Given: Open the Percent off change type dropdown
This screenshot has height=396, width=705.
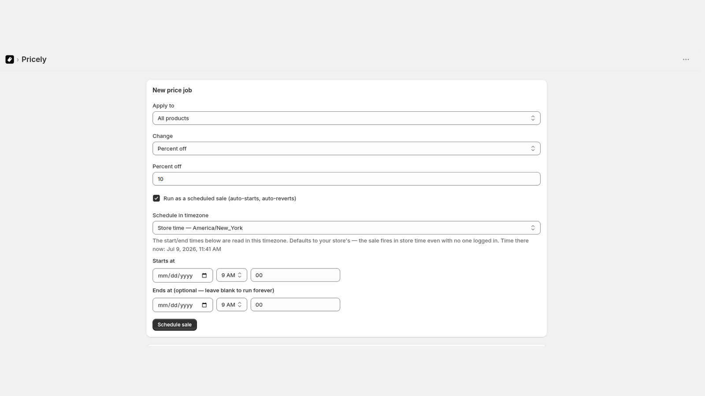Looking at the screenshot, I should pyautogui.click(x=346, y=149).
